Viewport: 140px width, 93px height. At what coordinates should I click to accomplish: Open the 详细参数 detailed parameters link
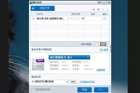tap(101, 70)
